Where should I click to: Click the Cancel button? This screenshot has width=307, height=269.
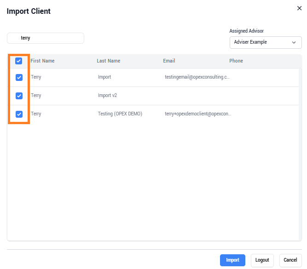[290, 260]
